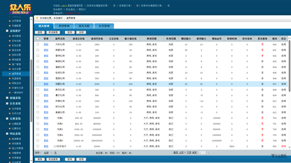Screen dimensions: 291x163
Task: Click the arrow icon beside 关键字过滤
Action: pyautogui.click(x=10, y=88)
